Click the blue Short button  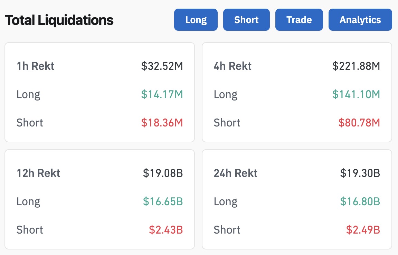click(x=246, y=20)
